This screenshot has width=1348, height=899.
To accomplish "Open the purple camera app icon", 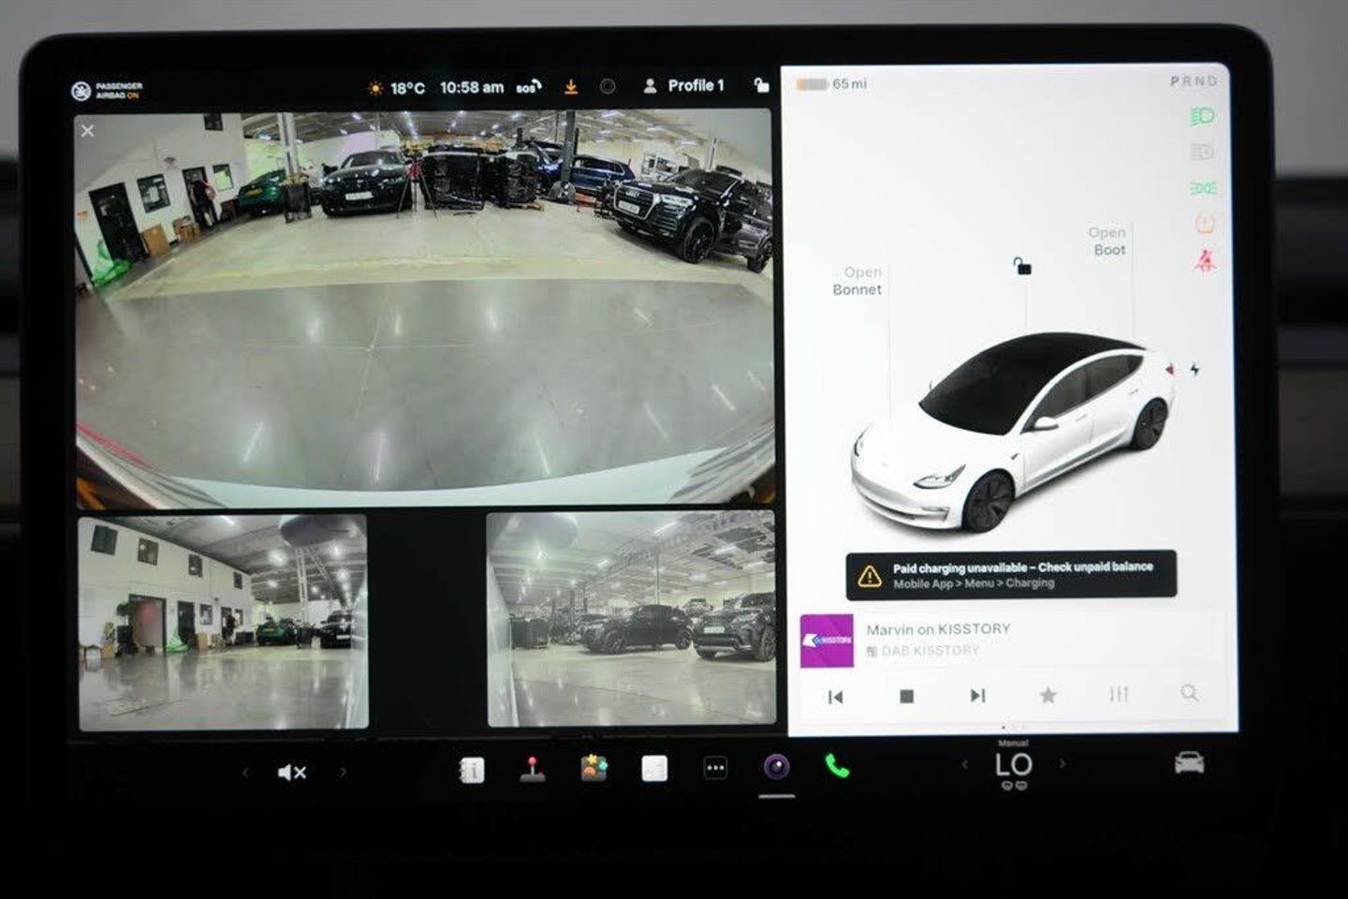I will 776,768.
